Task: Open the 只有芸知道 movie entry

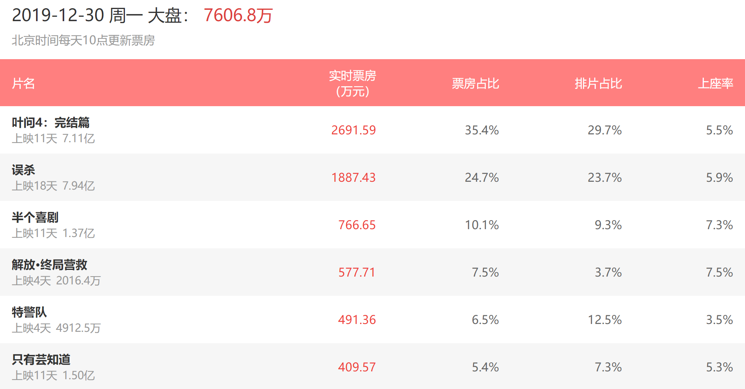Action: (41, 360)
